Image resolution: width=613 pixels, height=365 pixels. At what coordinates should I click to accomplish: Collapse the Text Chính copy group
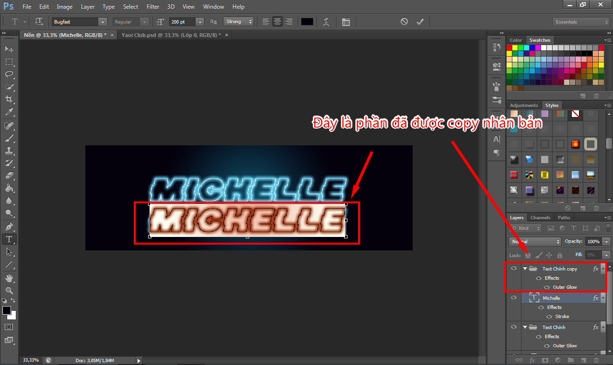pos(525,269)
